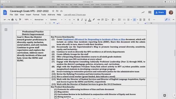Decrease the paragraph indent

[x=141, y=20]
